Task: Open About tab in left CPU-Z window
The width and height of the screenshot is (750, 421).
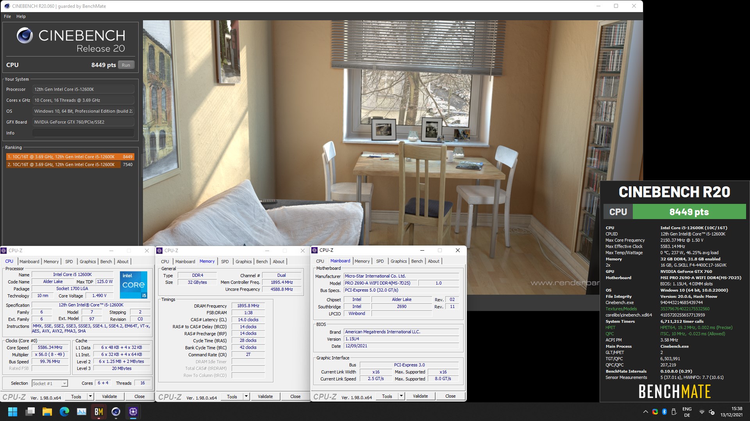Action: (x=123, y=262)
